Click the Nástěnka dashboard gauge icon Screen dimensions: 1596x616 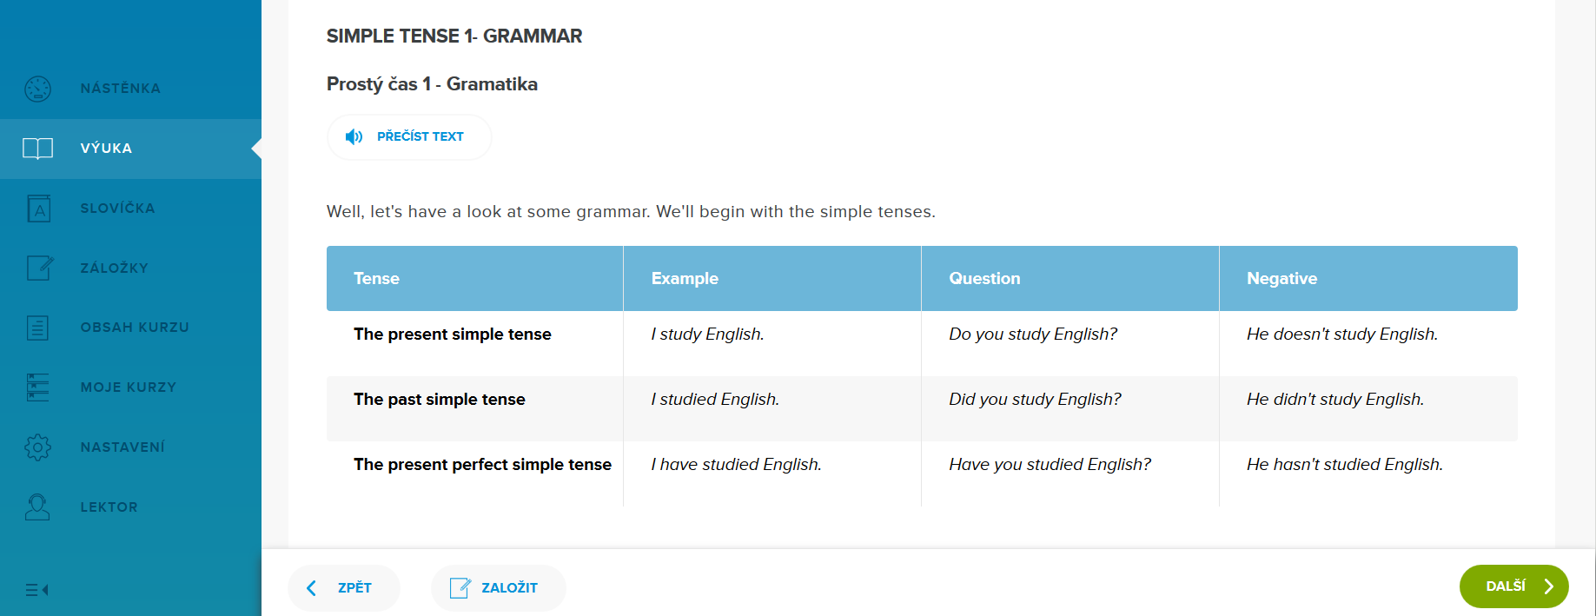(x=38, y=89)
